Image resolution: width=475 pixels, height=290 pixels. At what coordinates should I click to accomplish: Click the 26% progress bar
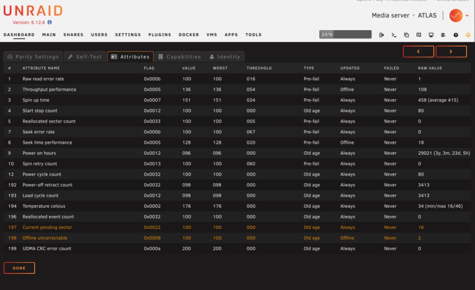coord(345,34)
